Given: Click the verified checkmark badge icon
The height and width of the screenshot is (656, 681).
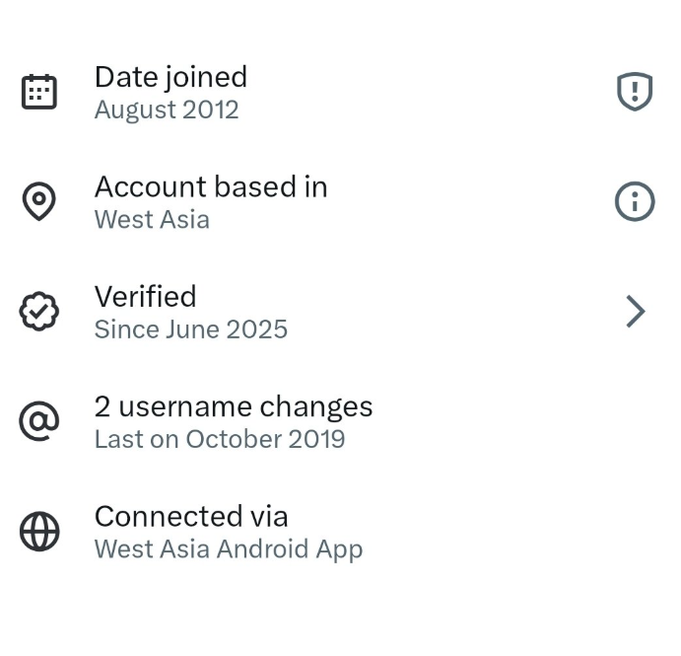Looking at the screenshot, I should point(39,312).
